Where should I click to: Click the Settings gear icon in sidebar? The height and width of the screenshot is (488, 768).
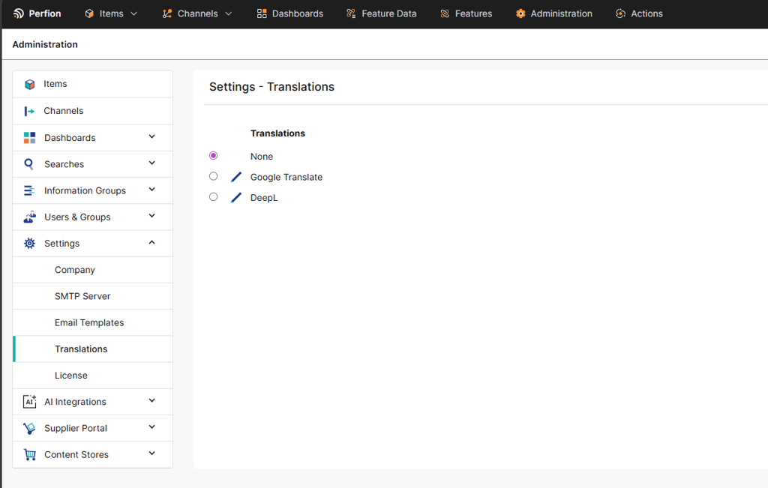[x=29, y=244]
